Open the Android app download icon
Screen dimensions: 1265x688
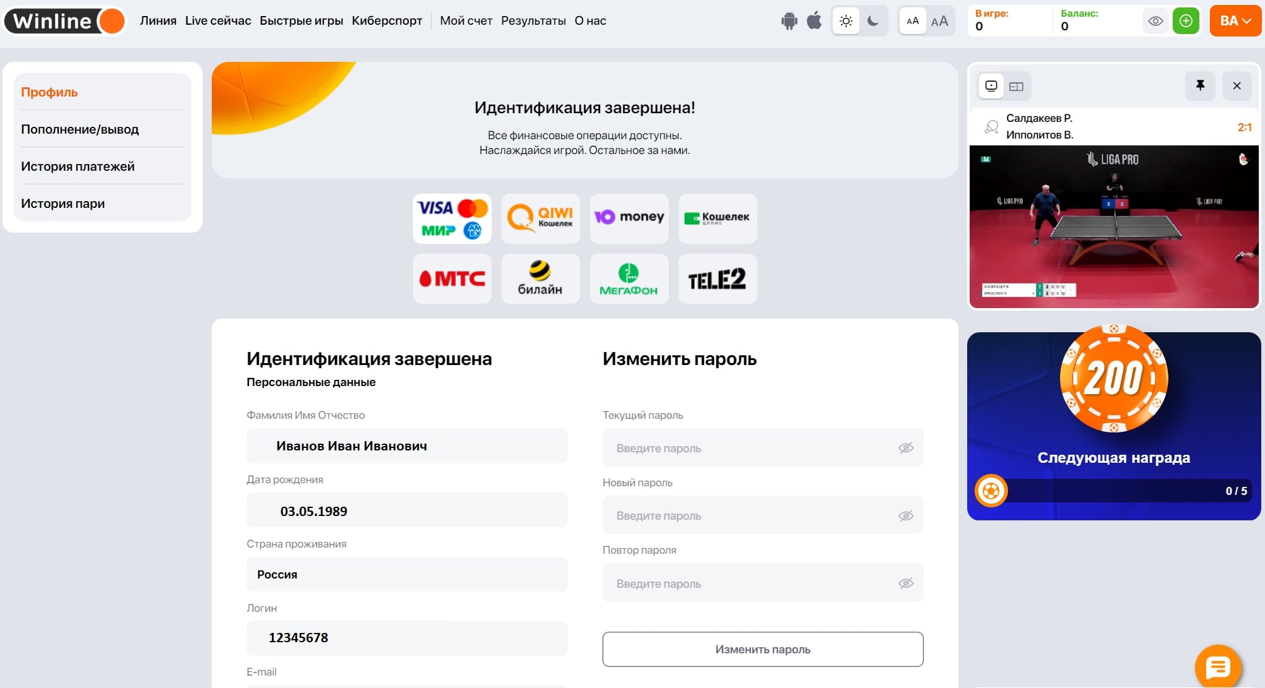click(x=789, y=21)
